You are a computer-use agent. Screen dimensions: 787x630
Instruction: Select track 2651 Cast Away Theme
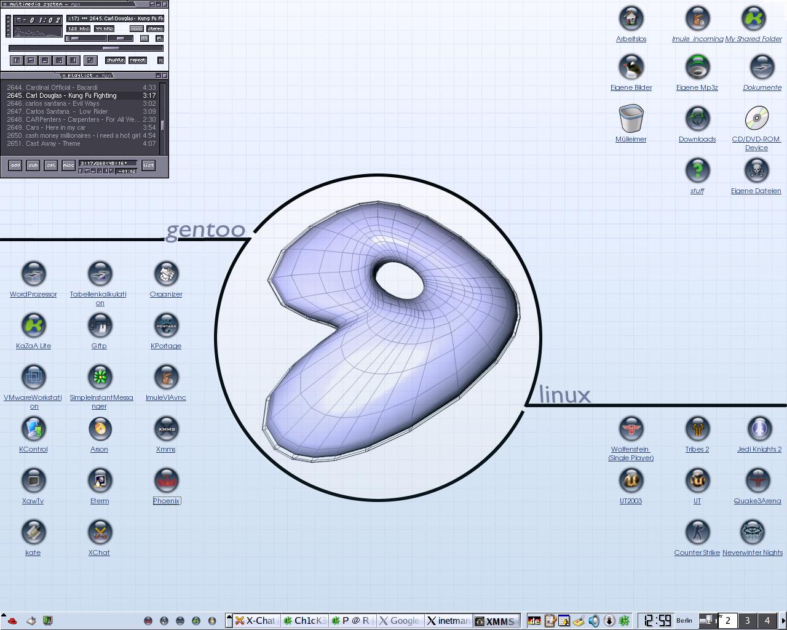pyautogui.click(x=82, y=143)
